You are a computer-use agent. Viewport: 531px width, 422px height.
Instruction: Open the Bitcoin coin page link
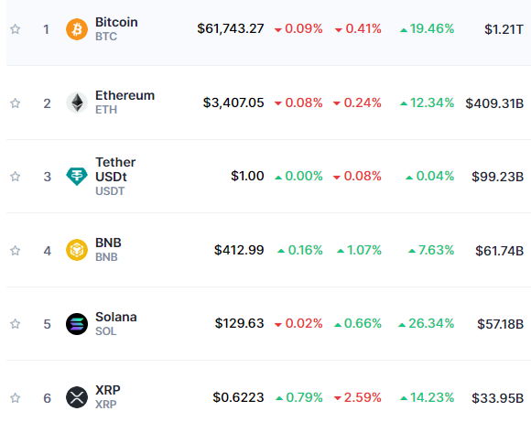click(x=116, y=22)
